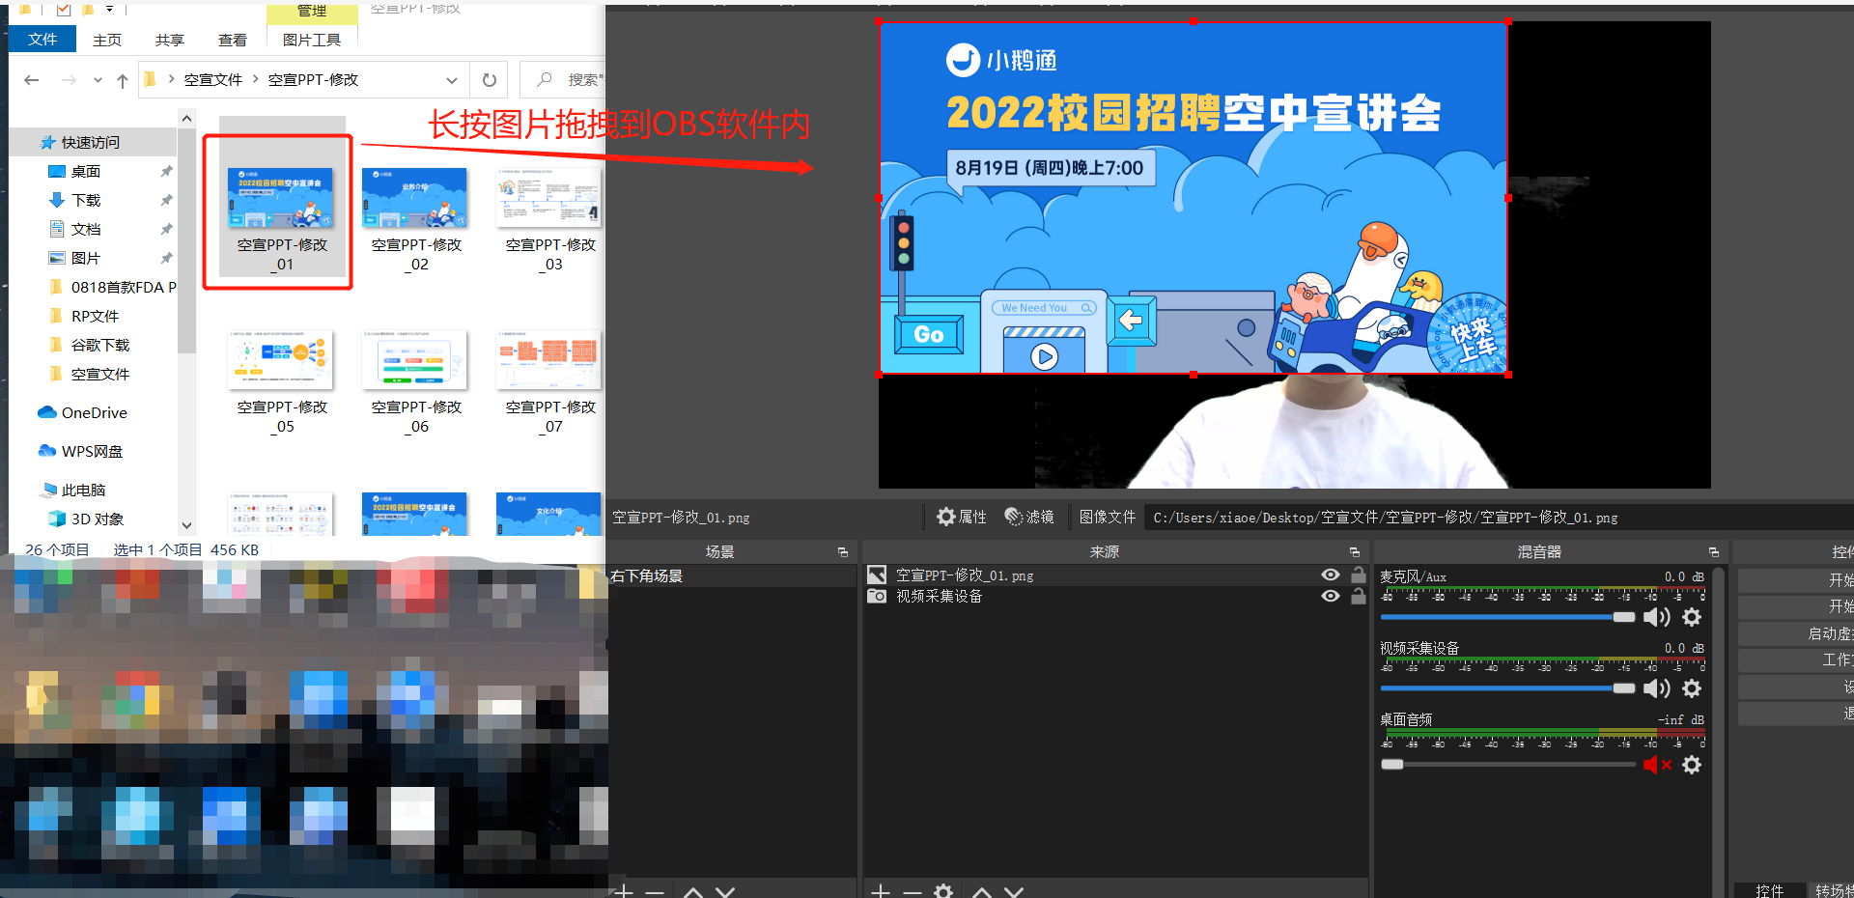Switch to 主页 ribbon tab
Viewport: 1854px width, 898px height.
(x=107, y=40)
